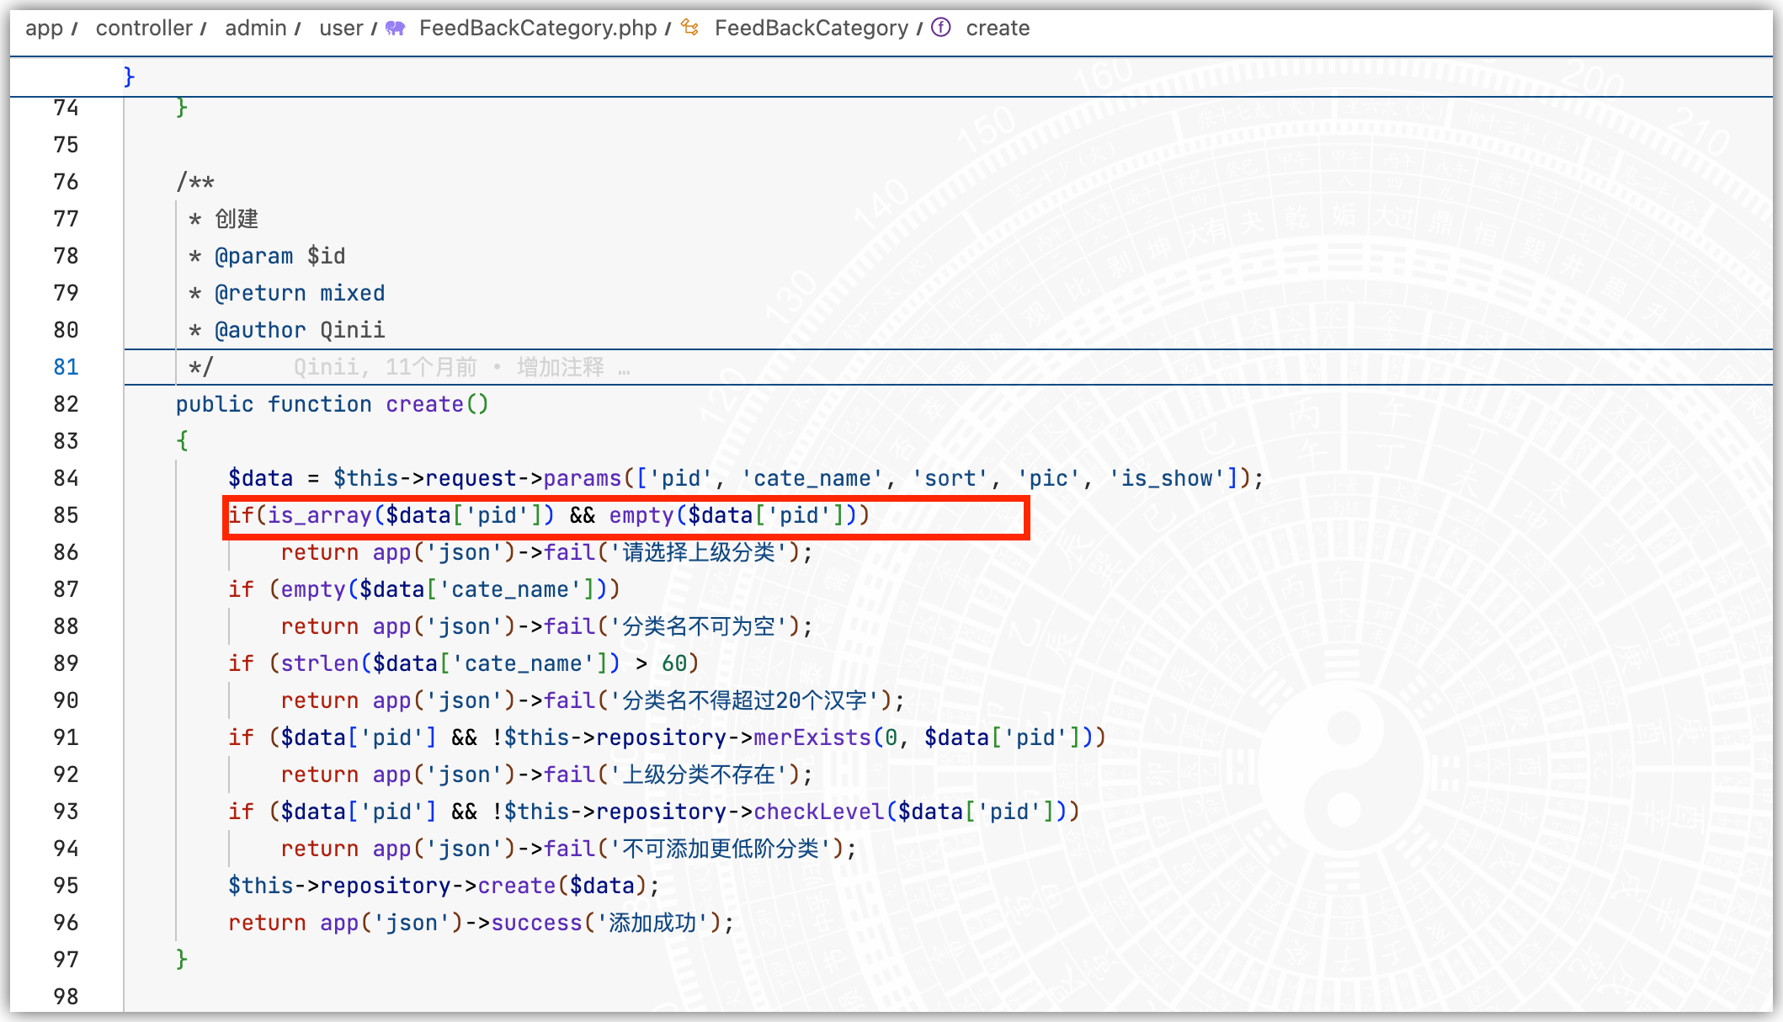Select 'create' method breadcrumb
1783x1022 pixels.
click(998, 28)
